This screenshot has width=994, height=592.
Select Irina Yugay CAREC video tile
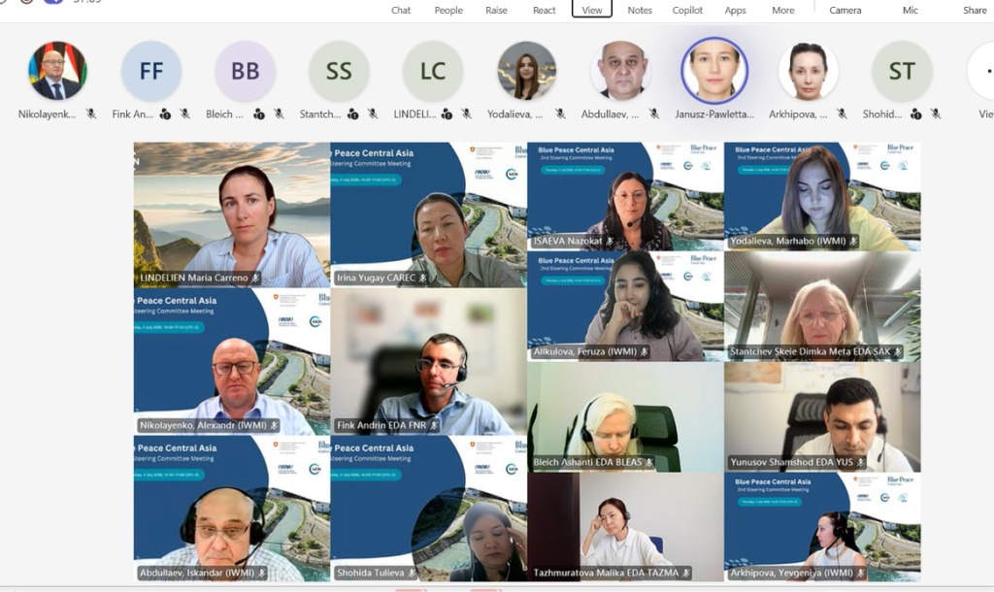pyautogui.click(x=428, y=214)
